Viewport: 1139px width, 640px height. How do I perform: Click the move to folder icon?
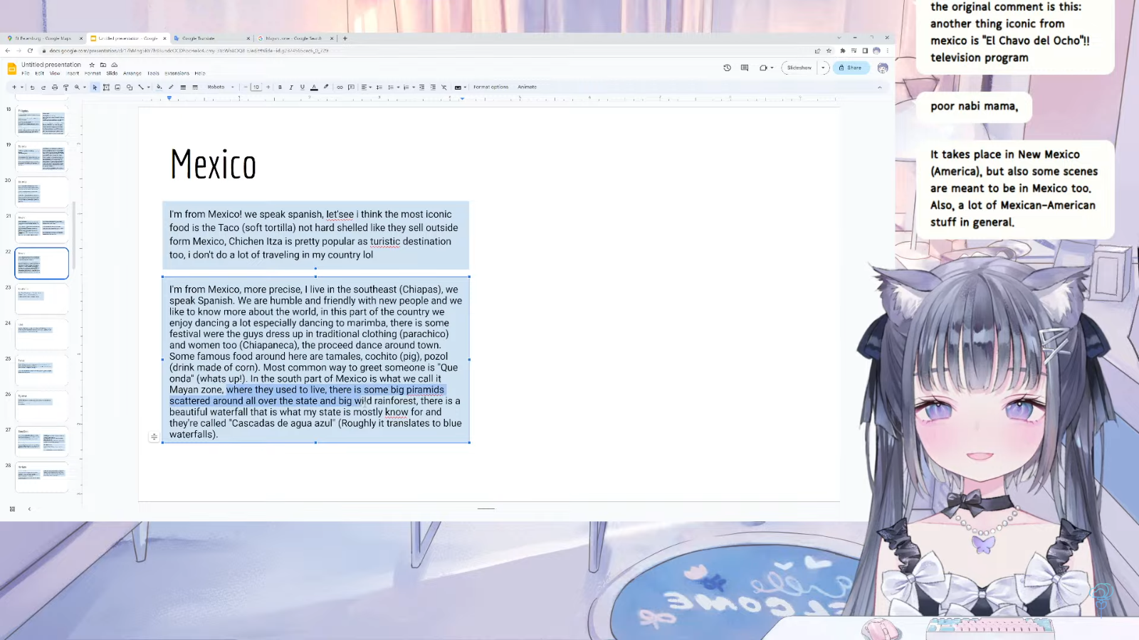(x=103, y=65)
